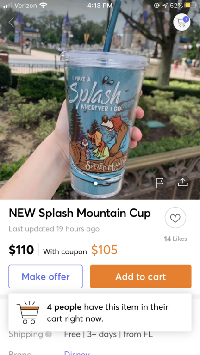The height and width of the screenshot is (355, 200).
Task: Go back using the left chevron
Action: [x=11, y=22]
